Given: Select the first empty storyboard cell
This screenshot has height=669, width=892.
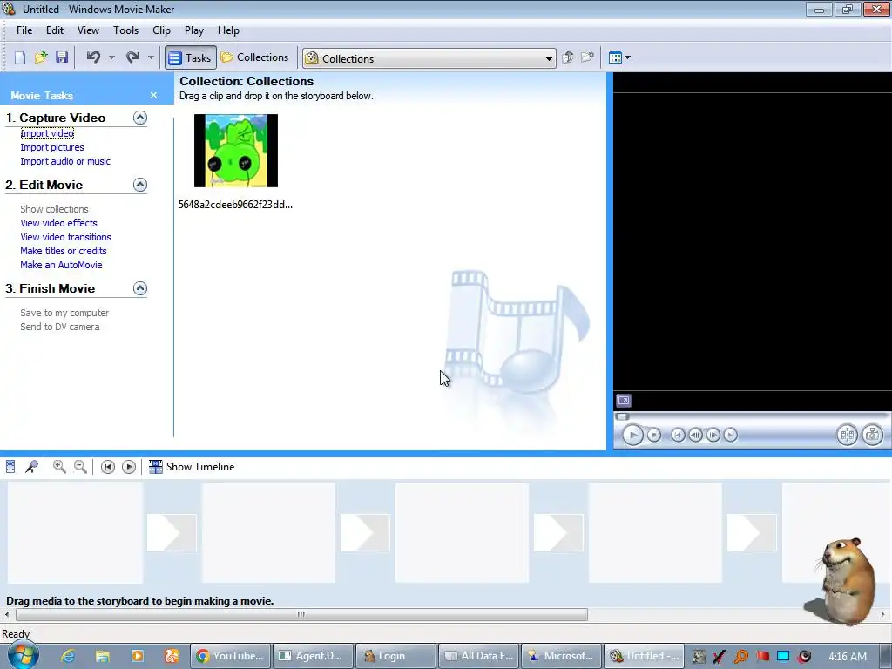Looking at the screenshot, I should [75, 532].
